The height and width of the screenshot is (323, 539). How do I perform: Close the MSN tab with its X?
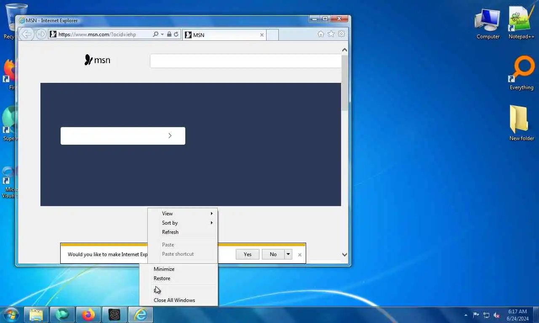coord(262,35)
